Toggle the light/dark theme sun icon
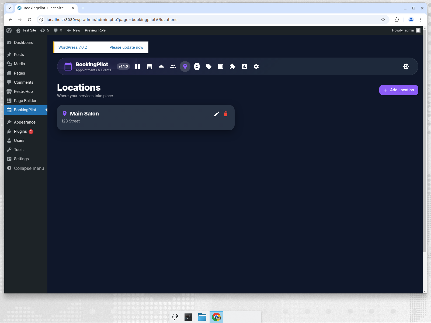 406,66
